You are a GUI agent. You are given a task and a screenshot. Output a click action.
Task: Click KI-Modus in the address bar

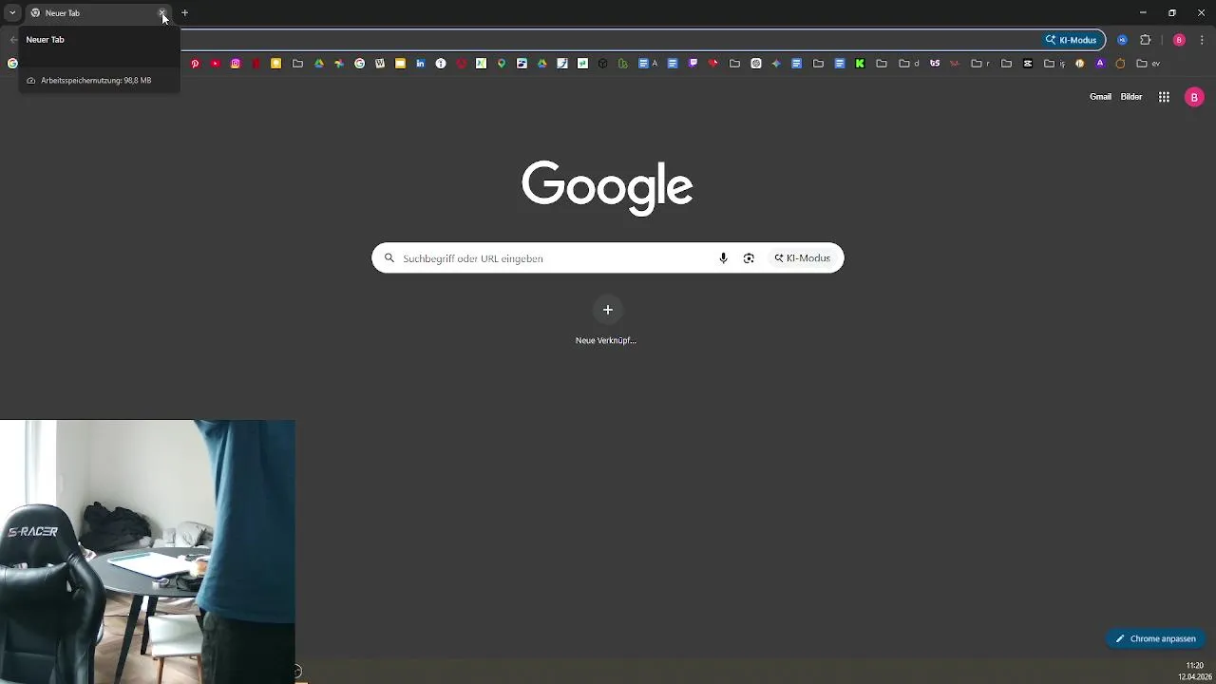coord(1072,40)
